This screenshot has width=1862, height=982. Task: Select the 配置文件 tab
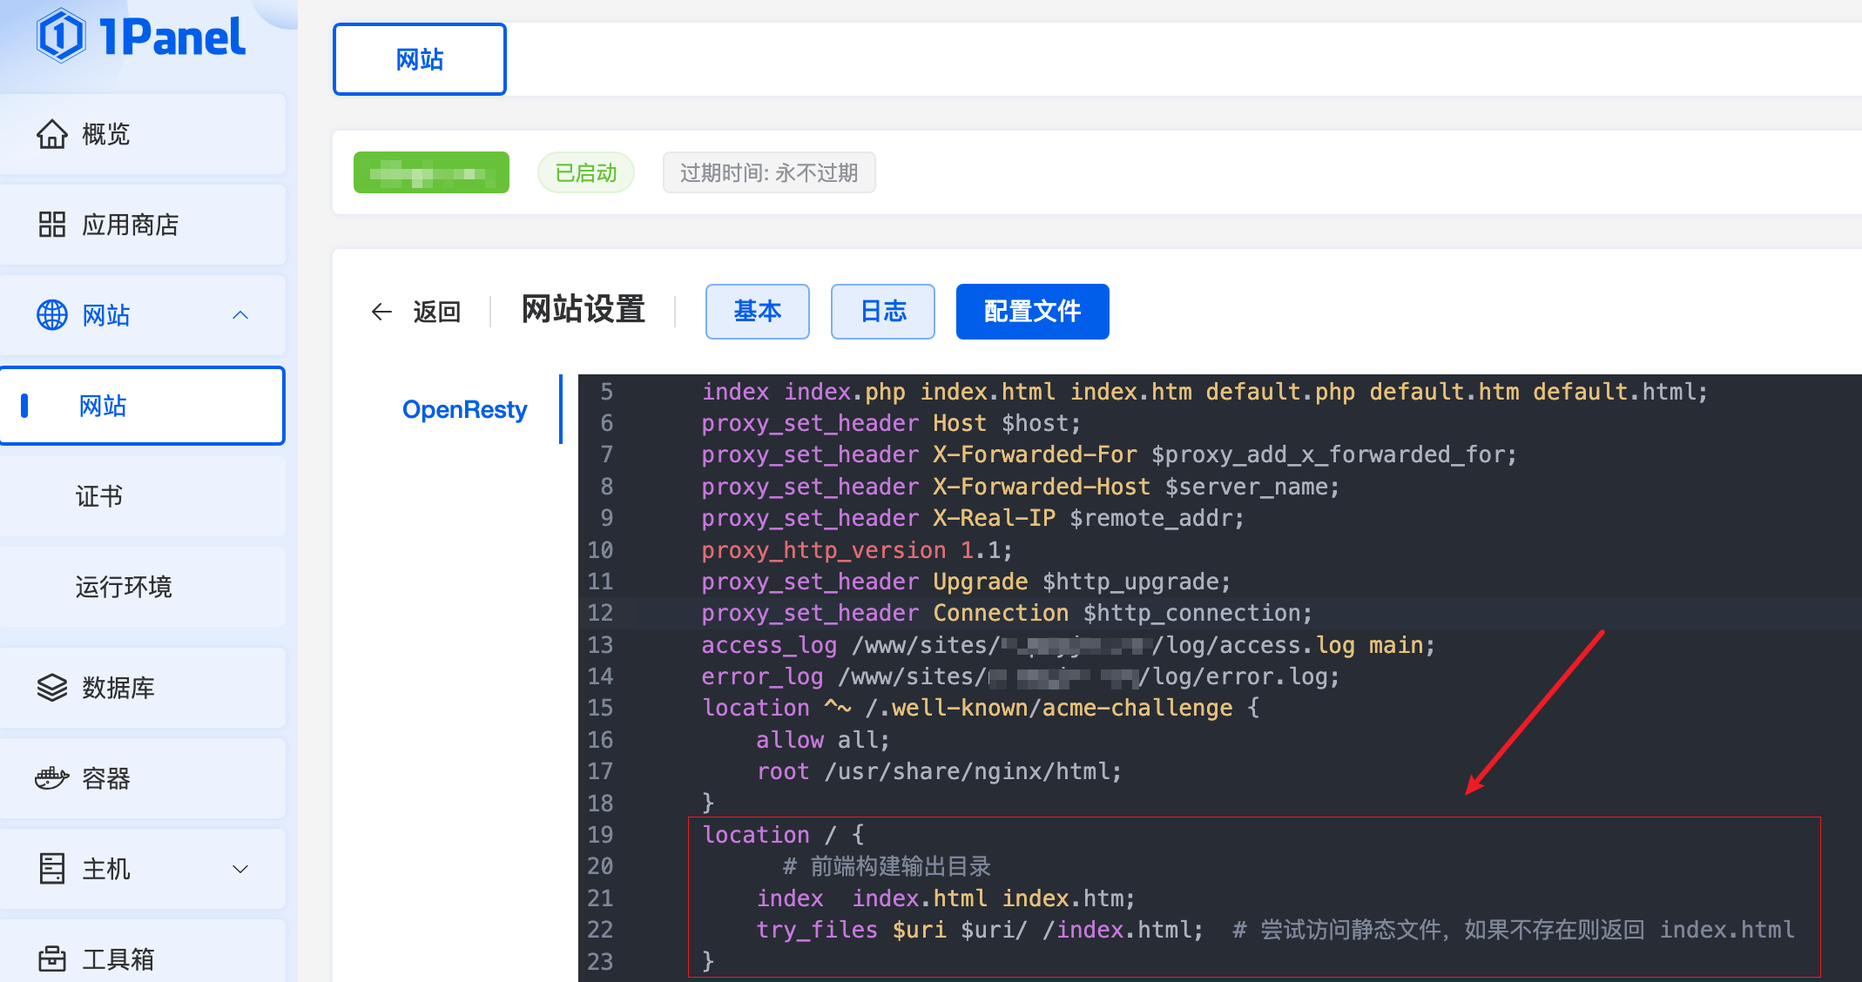coord(1033,312)
